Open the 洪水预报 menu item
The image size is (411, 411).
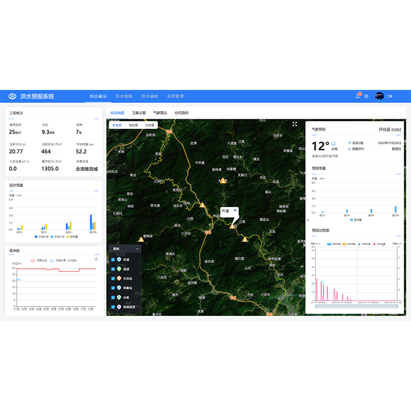pyautogui.click(x=124, y=96)
